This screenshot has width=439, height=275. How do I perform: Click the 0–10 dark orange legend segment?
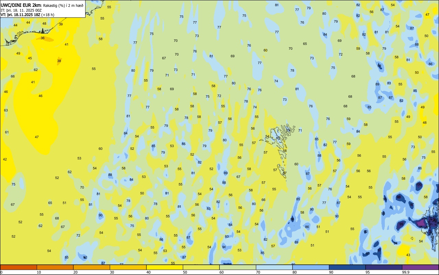coord(19,267)
